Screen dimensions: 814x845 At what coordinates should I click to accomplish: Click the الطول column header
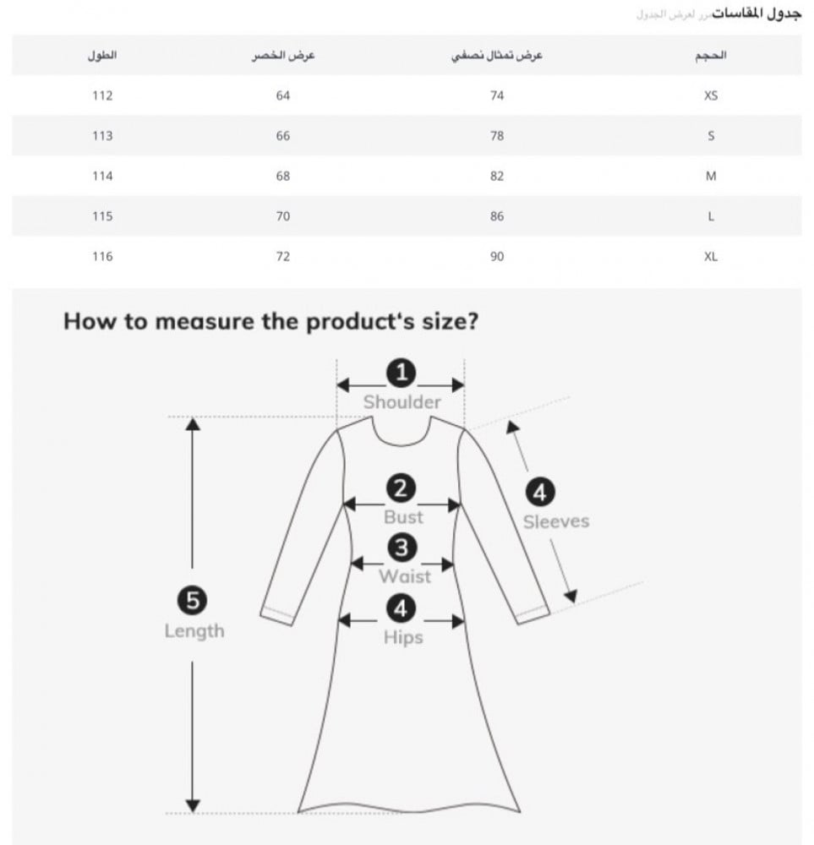click(102, 55)
